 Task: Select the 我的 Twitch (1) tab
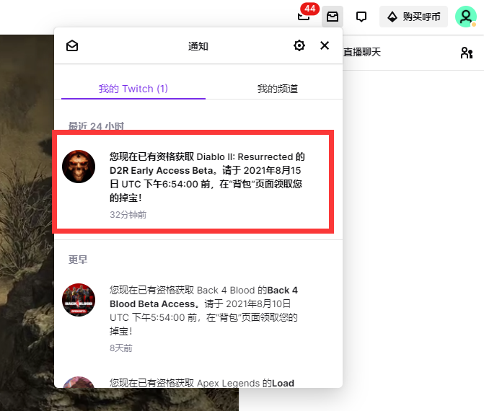click(x=133, y=89)
